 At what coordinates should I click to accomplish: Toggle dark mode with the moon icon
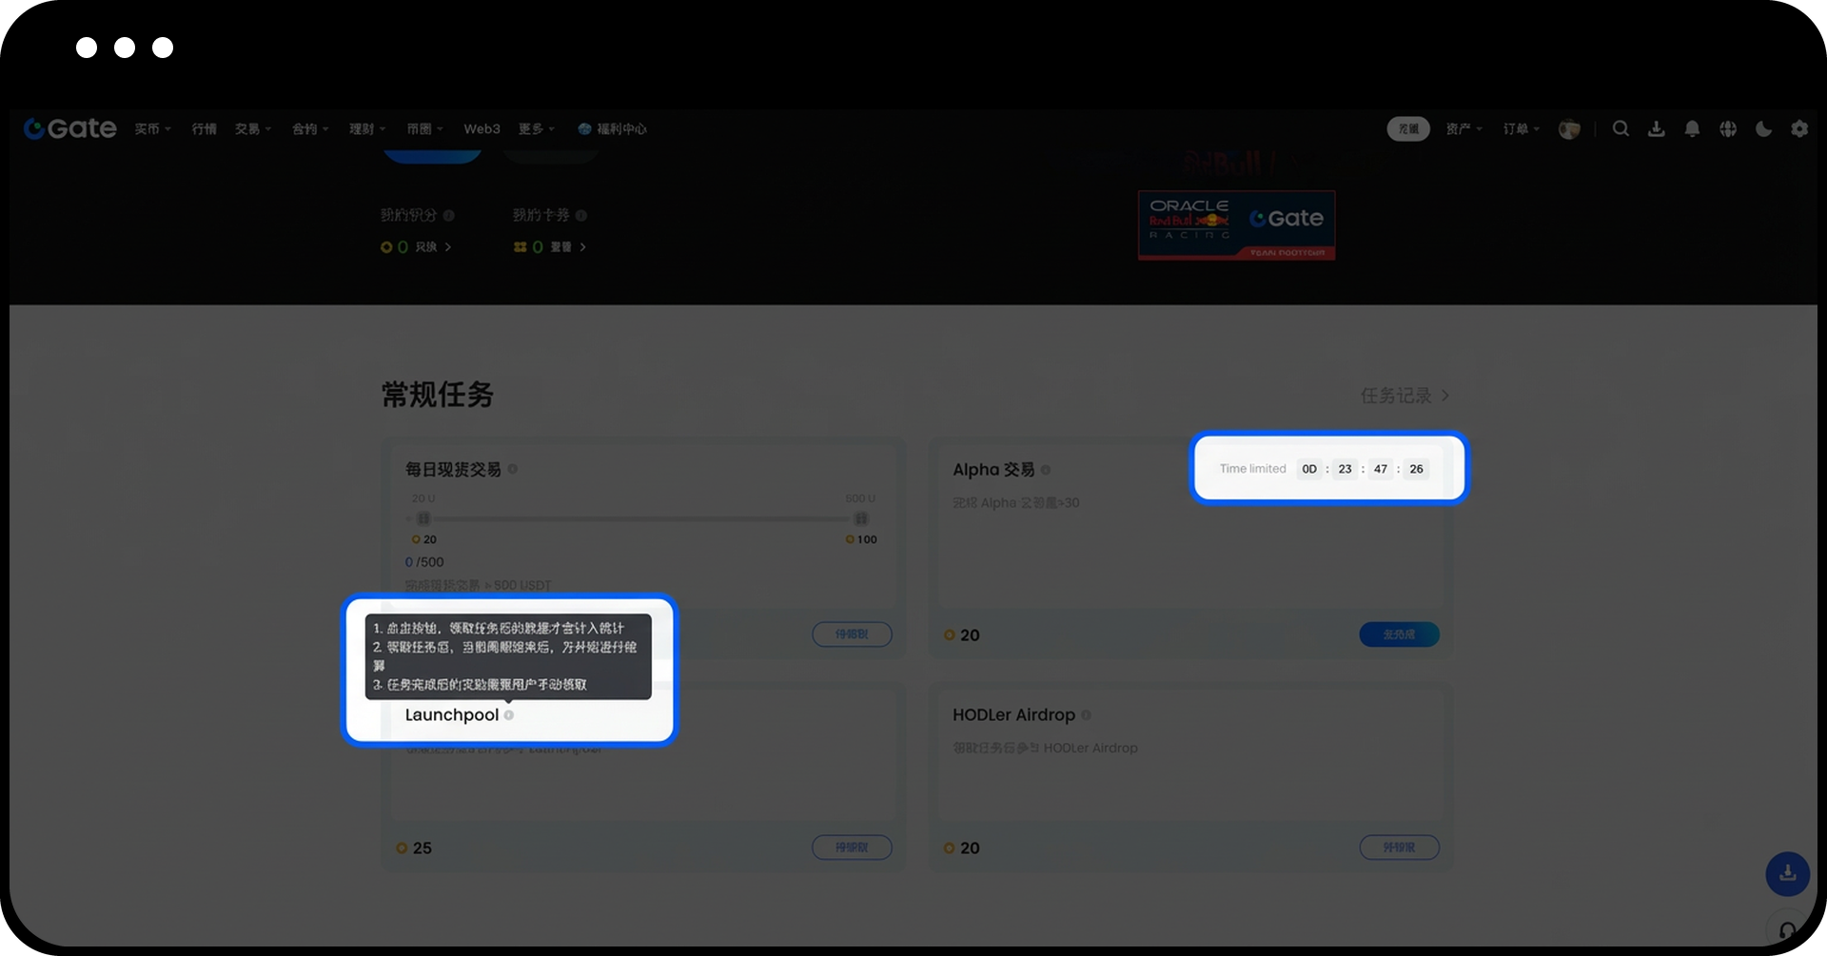[1763, 128]
